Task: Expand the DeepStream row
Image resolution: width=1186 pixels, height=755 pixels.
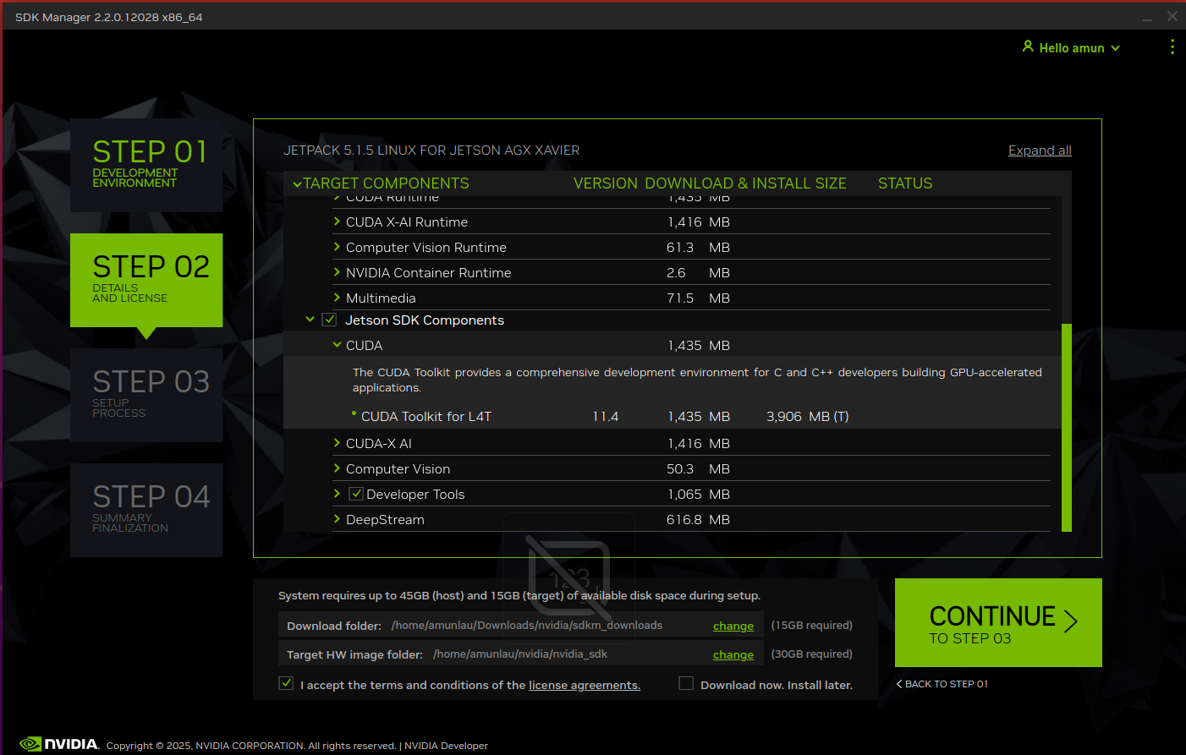Action: (337, 519)
